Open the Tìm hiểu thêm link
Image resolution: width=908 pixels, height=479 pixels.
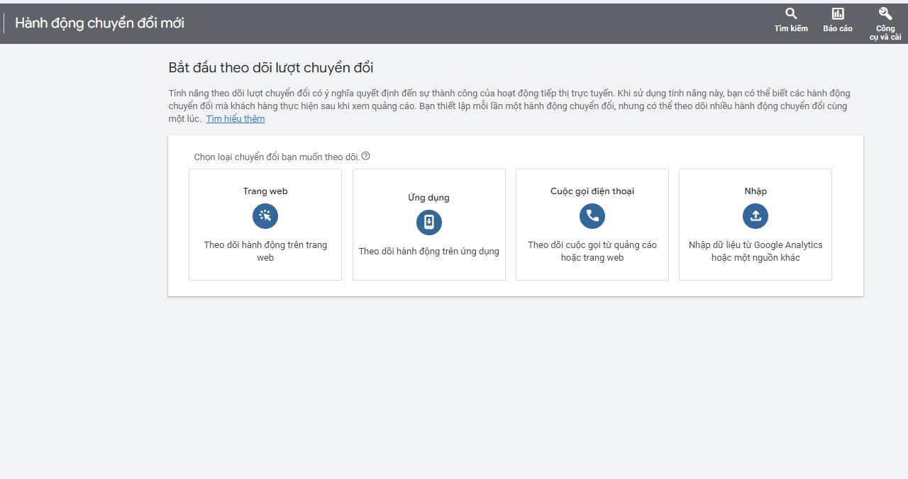pos(235,118)
